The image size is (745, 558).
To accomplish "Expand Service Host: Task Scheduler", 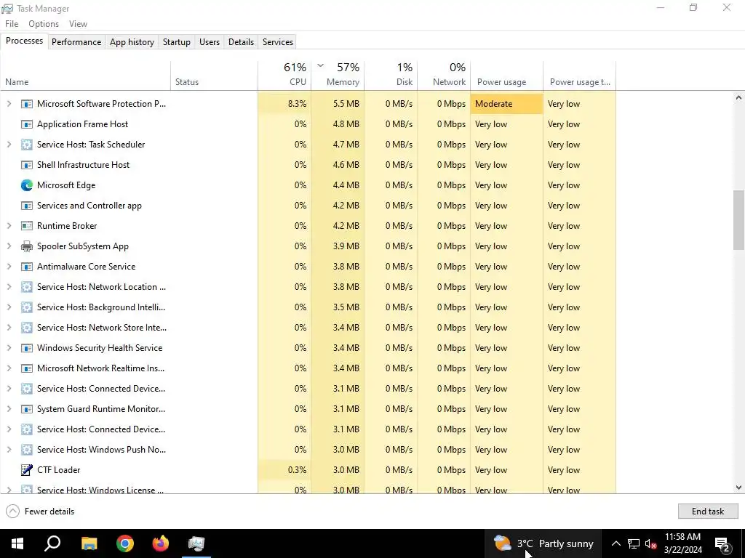I will pos(9,145).
